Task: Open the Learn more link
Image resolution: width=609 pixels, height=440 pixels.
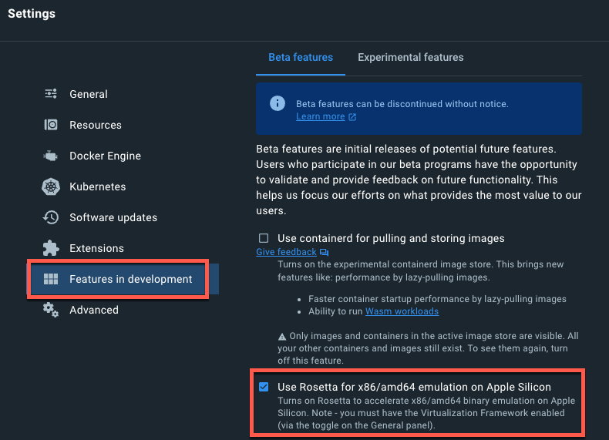Action: [320, 116]
